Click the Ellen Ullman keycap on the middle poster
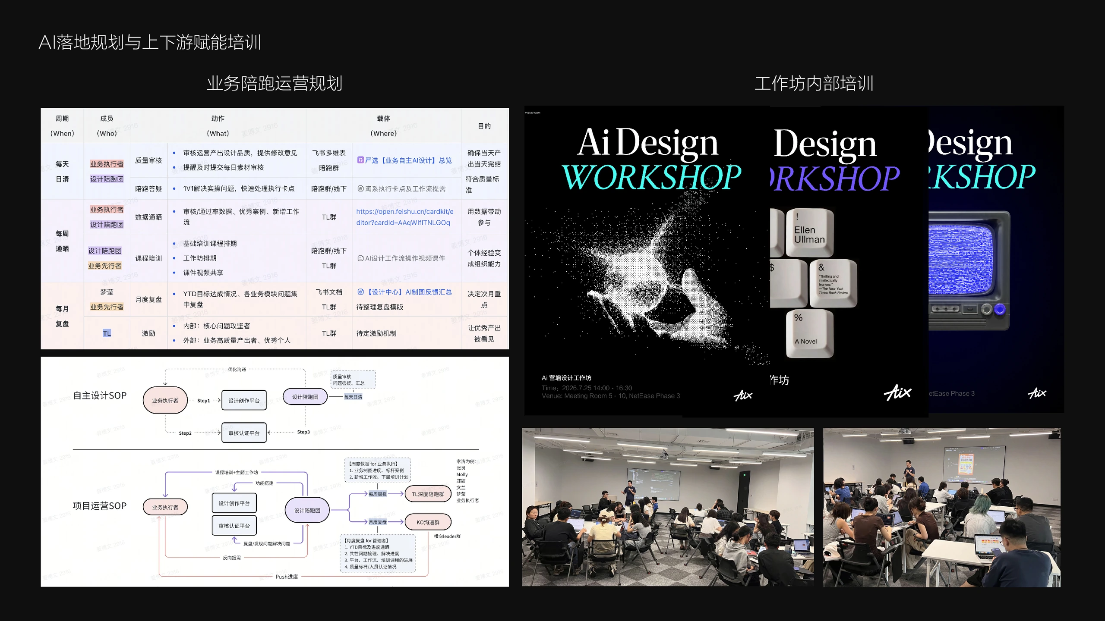The image size is (1105, 621). [810, 233]
